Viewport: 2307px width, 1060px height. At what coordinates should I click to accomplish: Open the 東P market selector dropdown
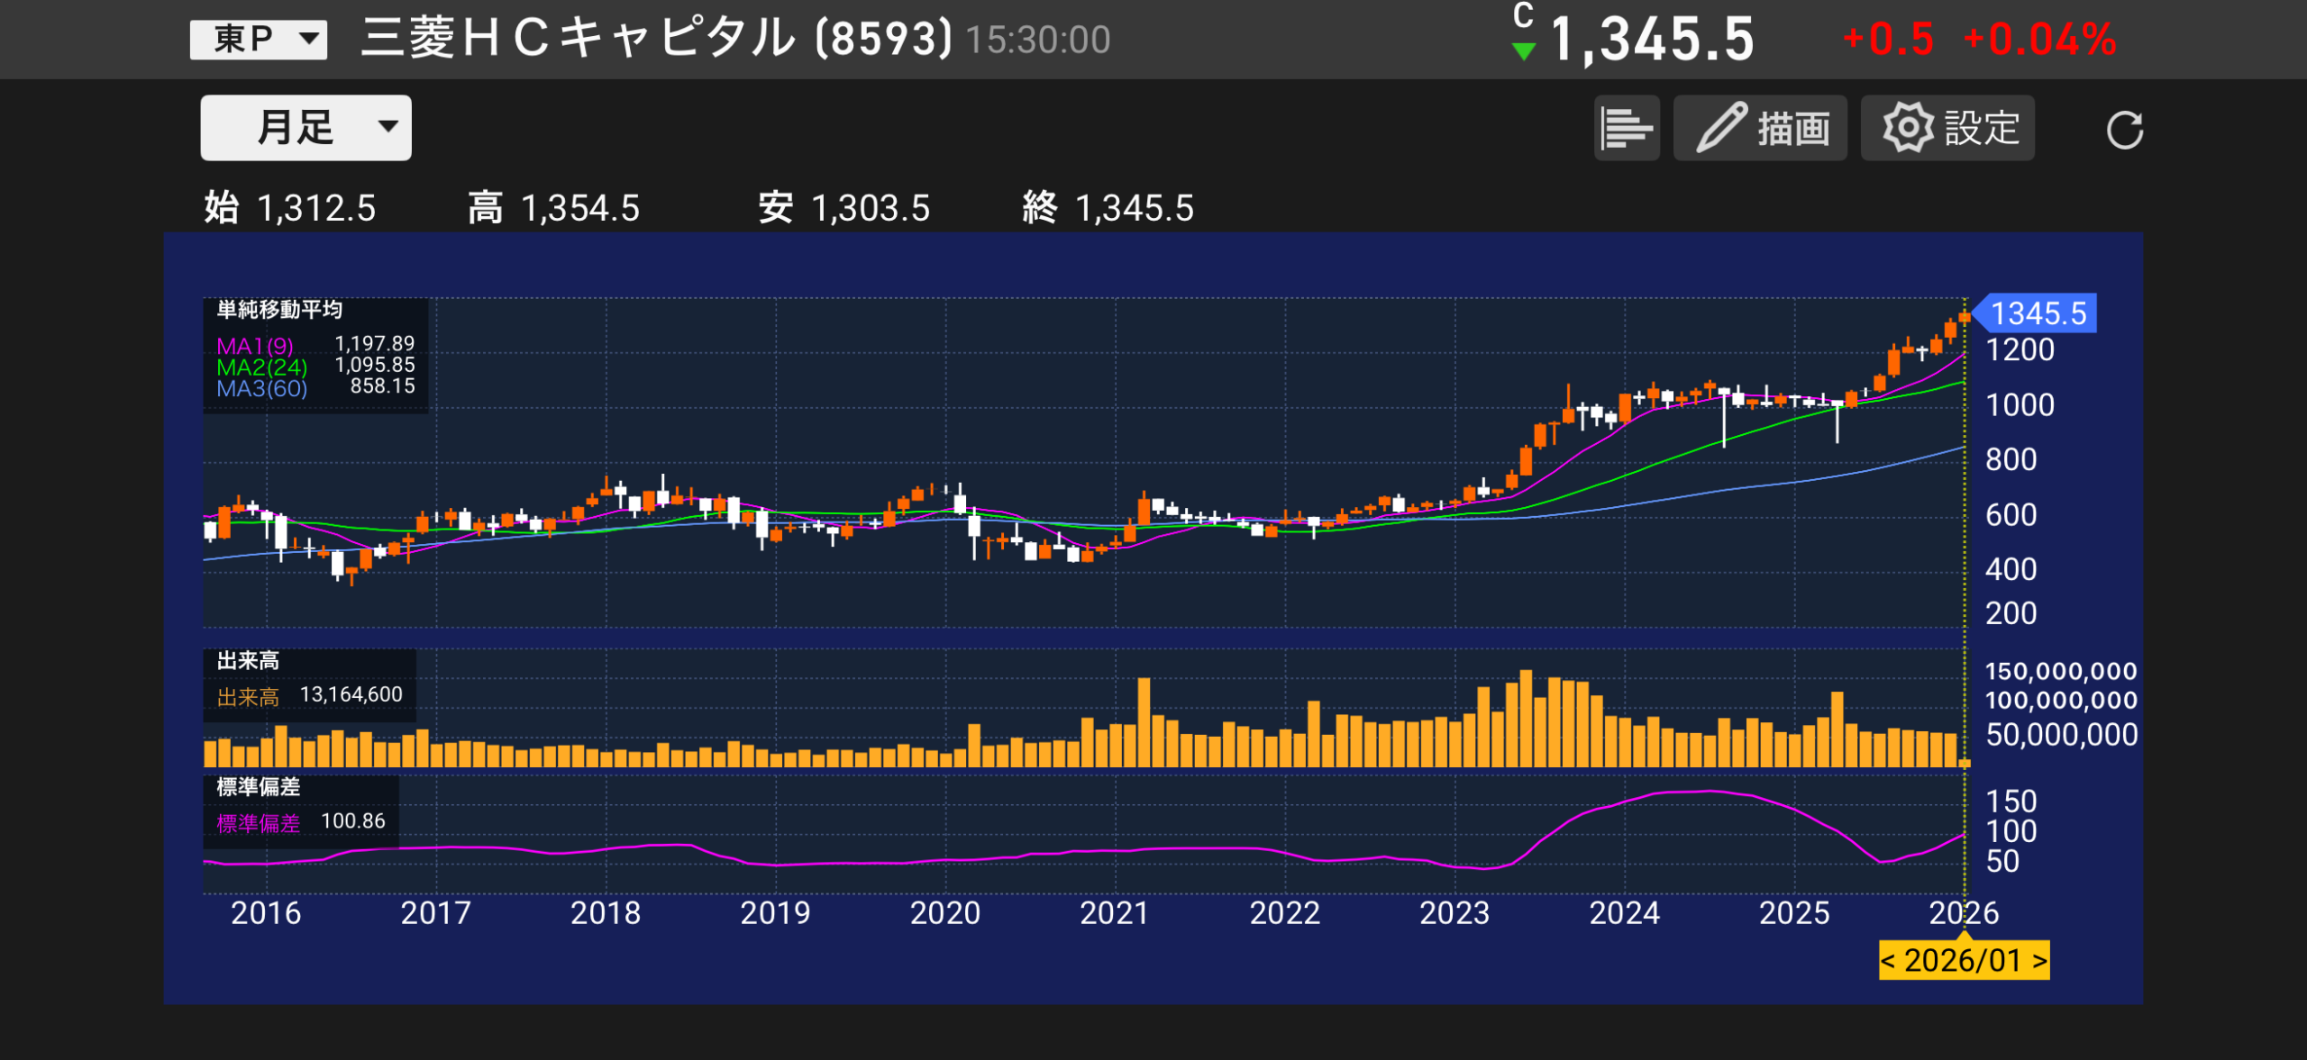point(258,38)
